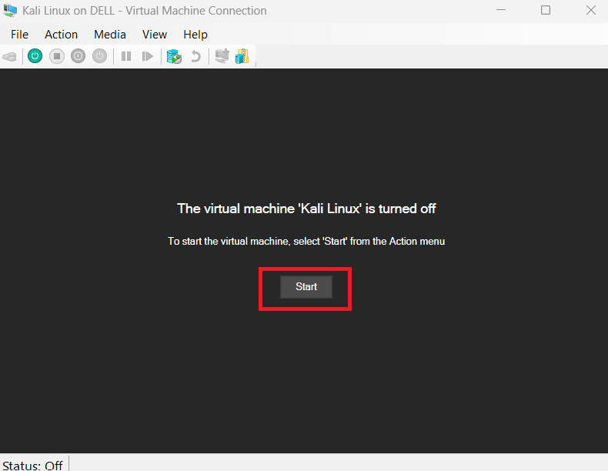Click the Start button in center
This screenshot has height=471, width=608.
pyautogui.click(x=306, y=287)
